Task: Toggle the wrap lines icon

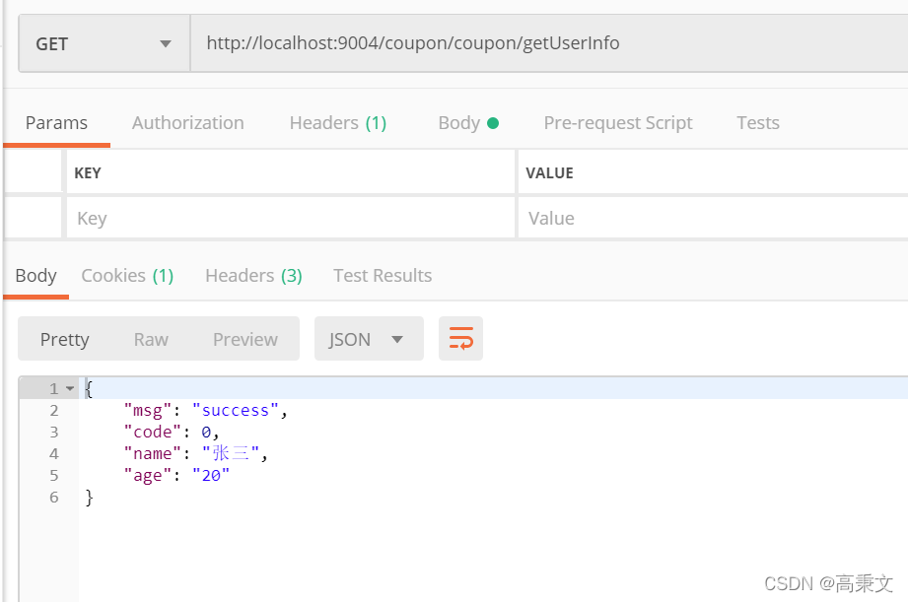Action: pyautogui.click(x=461, y=339)
